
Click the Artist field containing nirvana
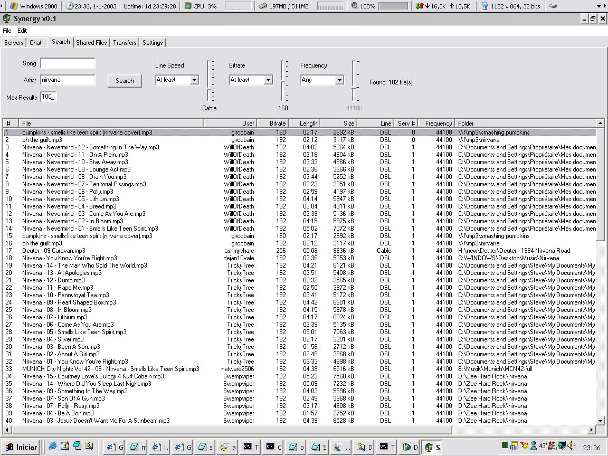68,80
